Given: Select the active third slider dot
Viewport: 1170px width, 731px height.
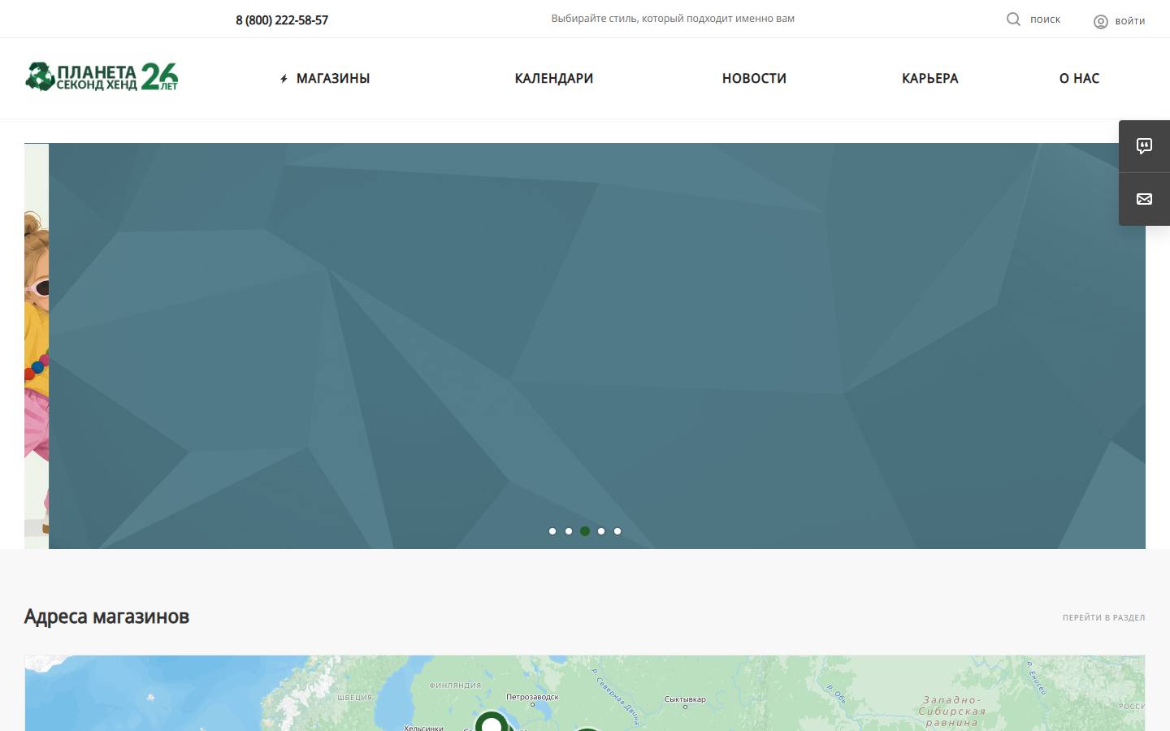Looking at the screenshot, I should [x=585, y=531].
